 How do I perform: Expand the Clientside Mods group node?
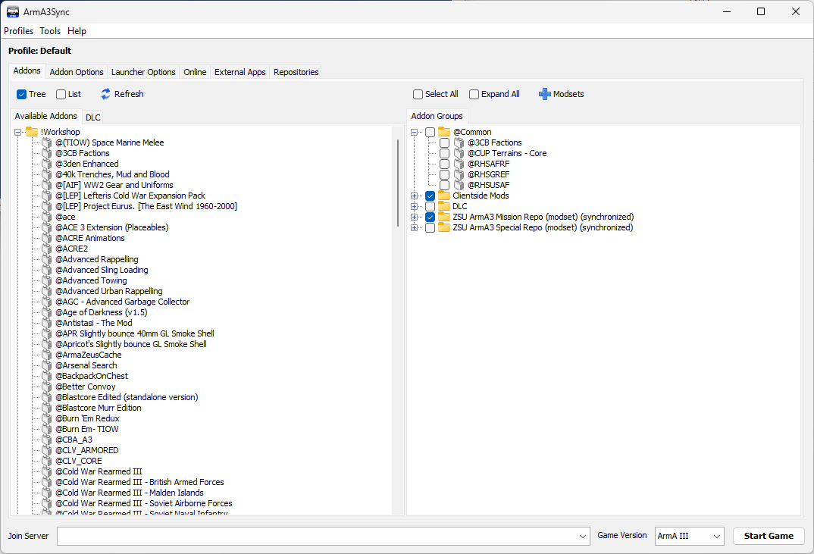414,196
